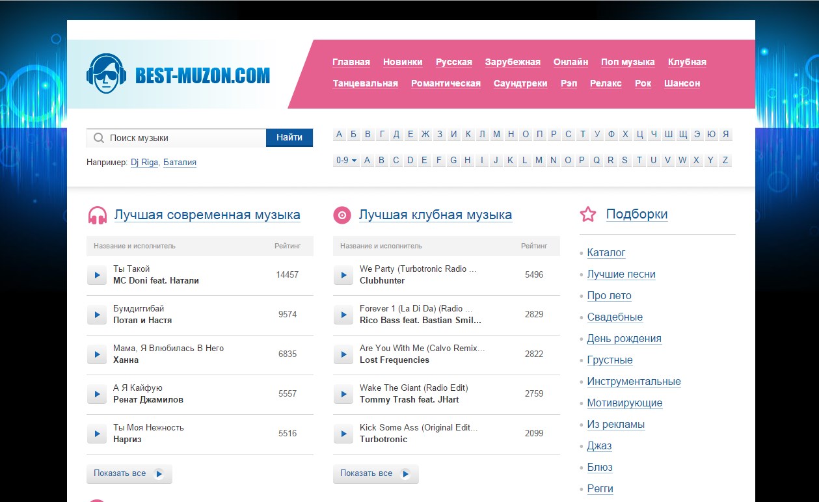Open the Джаз collection
The height and width of the screenshot is (502, 819).
(x=599, y=446)
